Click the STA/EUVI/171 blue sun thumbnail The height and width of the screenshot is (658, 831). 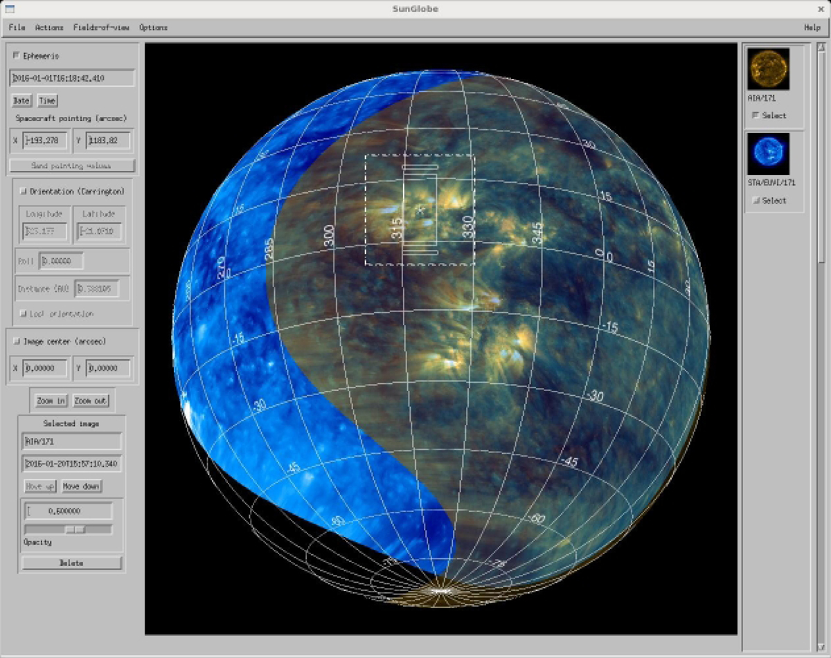(x=768, y=154)
